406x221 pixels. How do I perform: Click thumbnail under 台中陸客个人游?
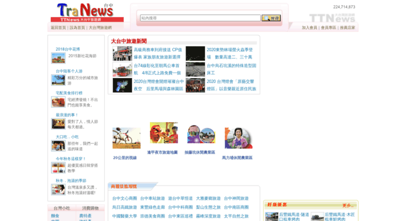58,80
